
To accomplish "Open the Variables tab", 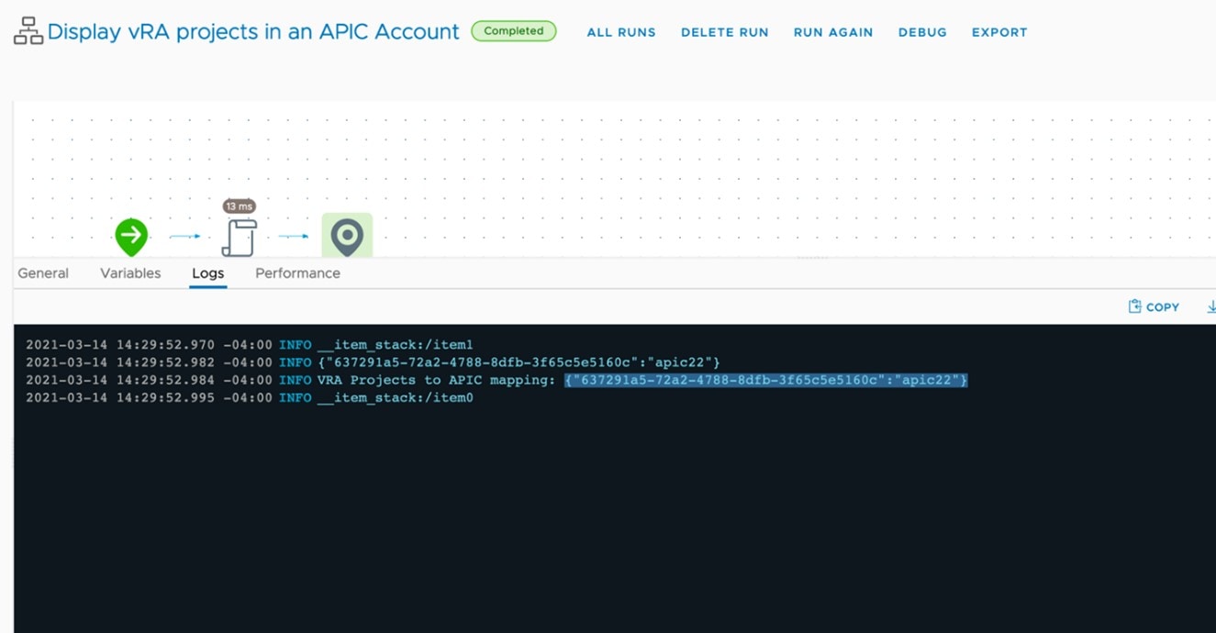I will pyautogui.click(x=130, y=273).
